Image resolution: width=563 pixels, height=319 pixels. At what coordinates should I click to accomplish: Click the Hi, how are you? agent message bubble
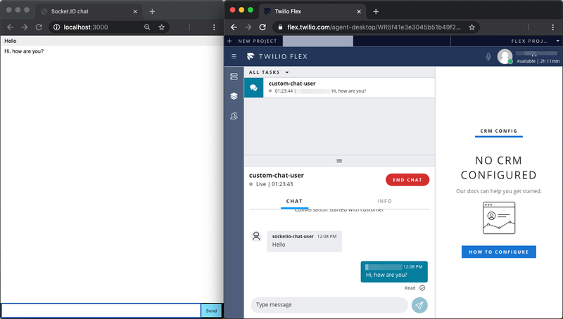point(394,271)
